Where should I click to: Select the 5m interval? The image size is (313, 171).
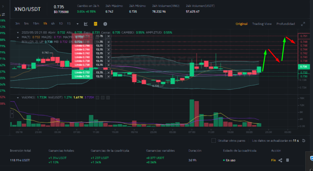[26, 24]
